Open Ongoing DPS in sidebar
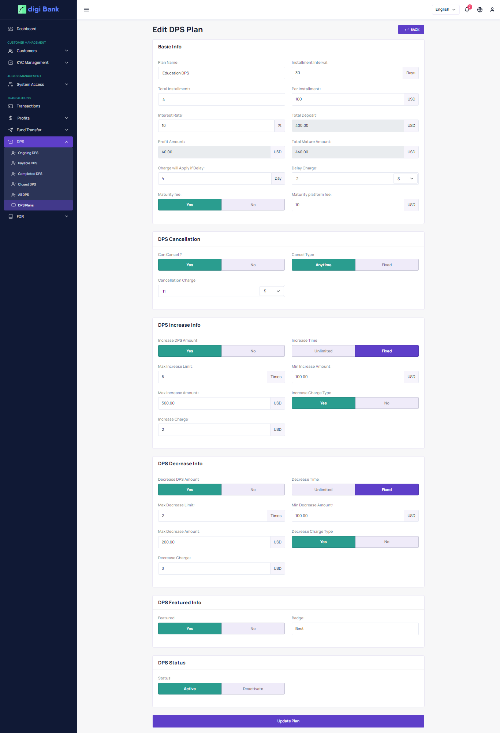The width and height of the screenshot is (500, 733). [x=28, y=153]
